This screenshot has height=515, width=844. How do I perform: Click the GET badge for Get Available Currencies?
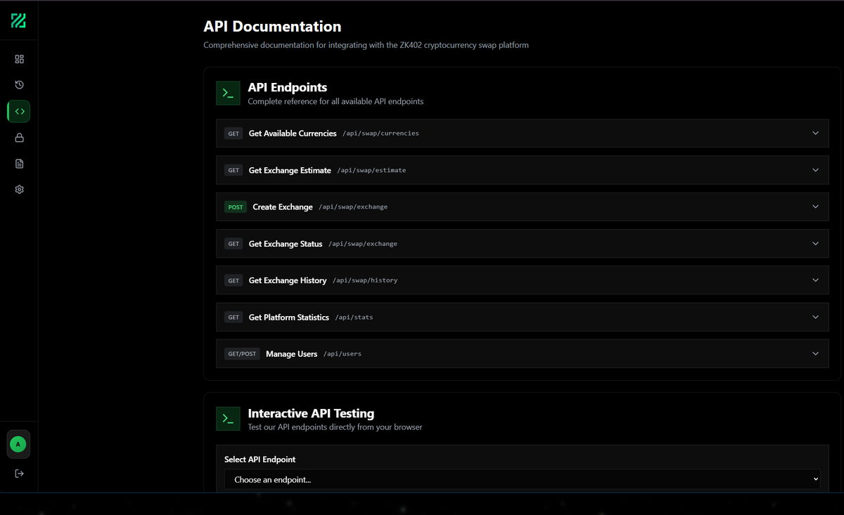pyautogui.click(x=234, y=133)
